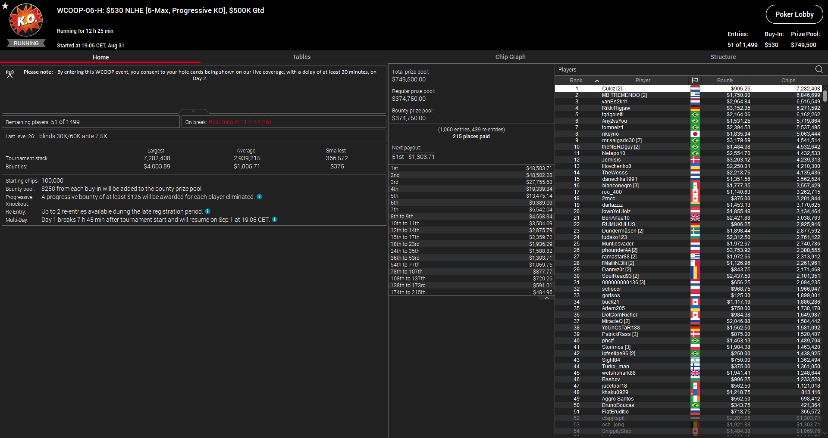
Task: Select player MB TREMENDO row
Action: (x=624, y=95)
